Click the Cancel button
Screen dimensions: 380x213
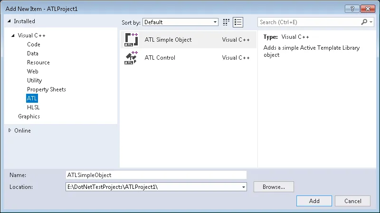[x=352, y=201]
